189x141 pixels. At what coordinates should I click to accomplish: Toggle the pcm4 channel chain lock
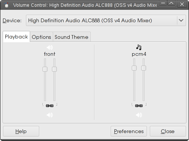[x=139, y=106]
